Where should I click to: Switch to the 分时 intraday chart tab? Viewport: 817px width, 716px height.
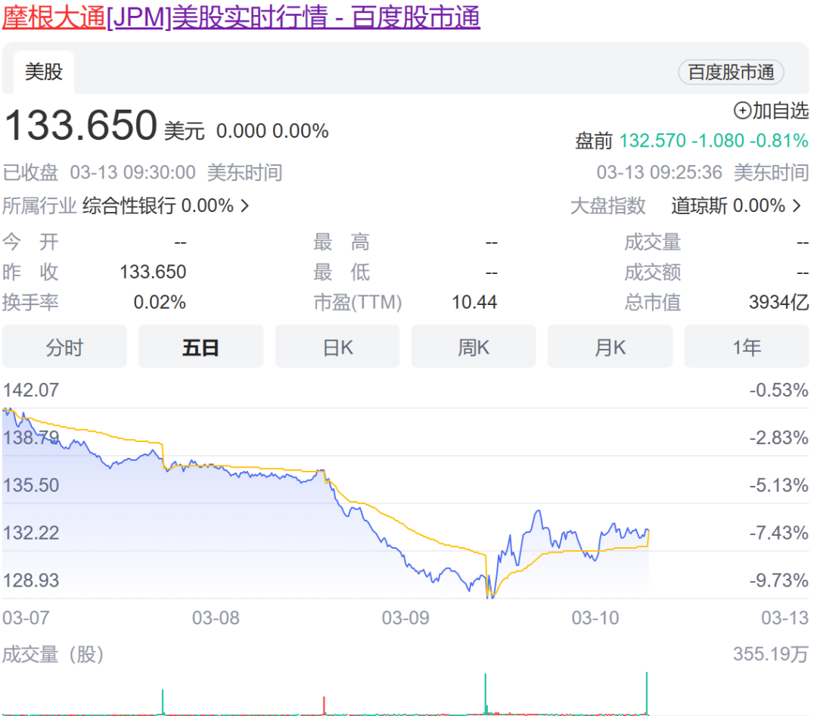click(x=64, y=346)
